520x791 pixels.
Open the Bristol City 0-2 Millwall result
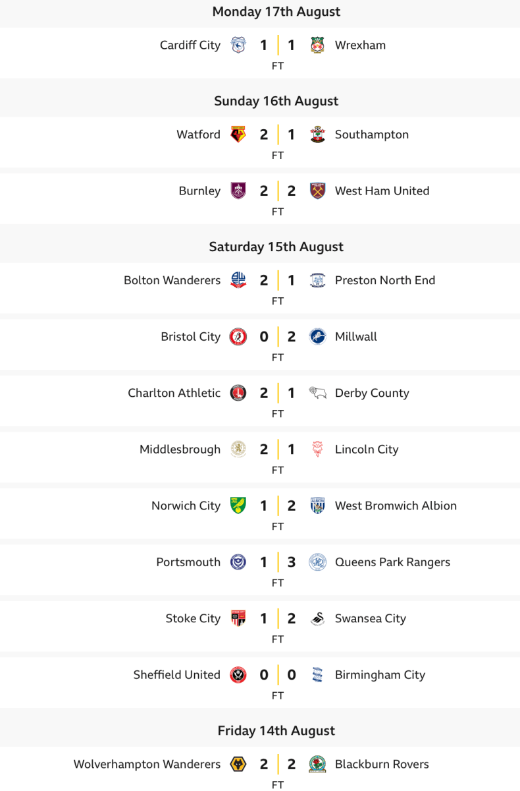[x=278, y=337]
